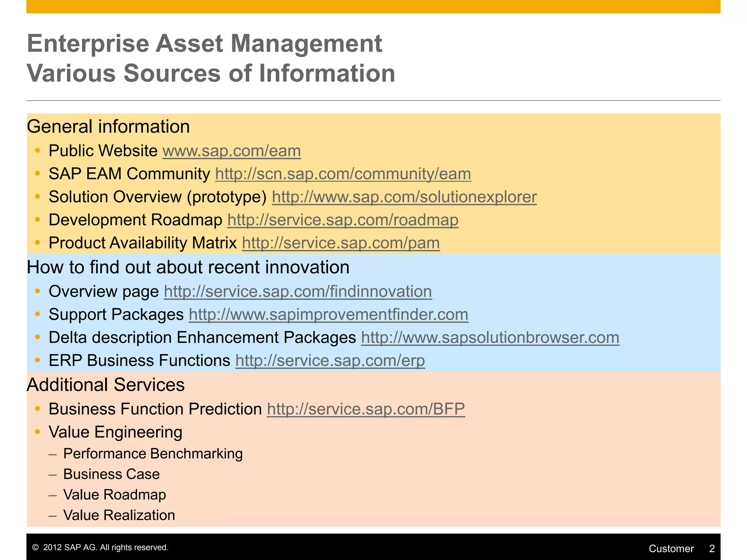
Task: Click the 'Value Engineering' bullet text
Action: [116, 432]
